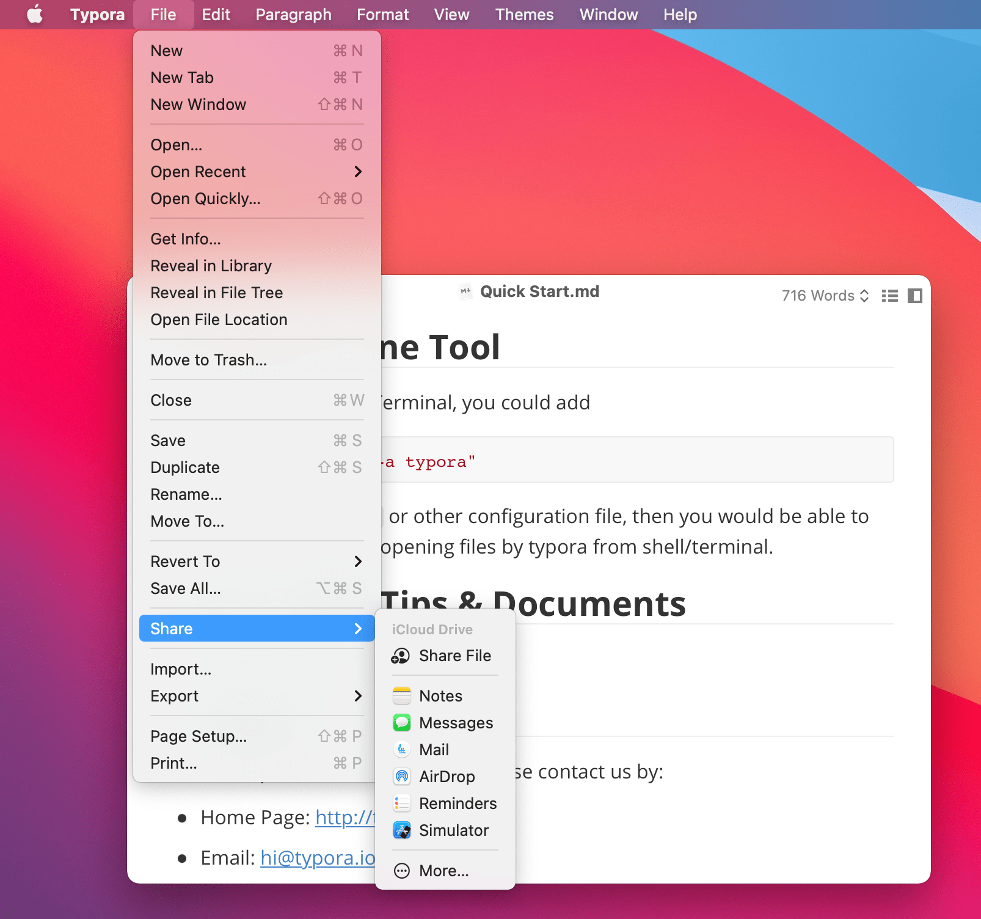Viewport: 981px width, 919px height.
Task: Share the file to the Notes app
Action: (x=445, y=696)
